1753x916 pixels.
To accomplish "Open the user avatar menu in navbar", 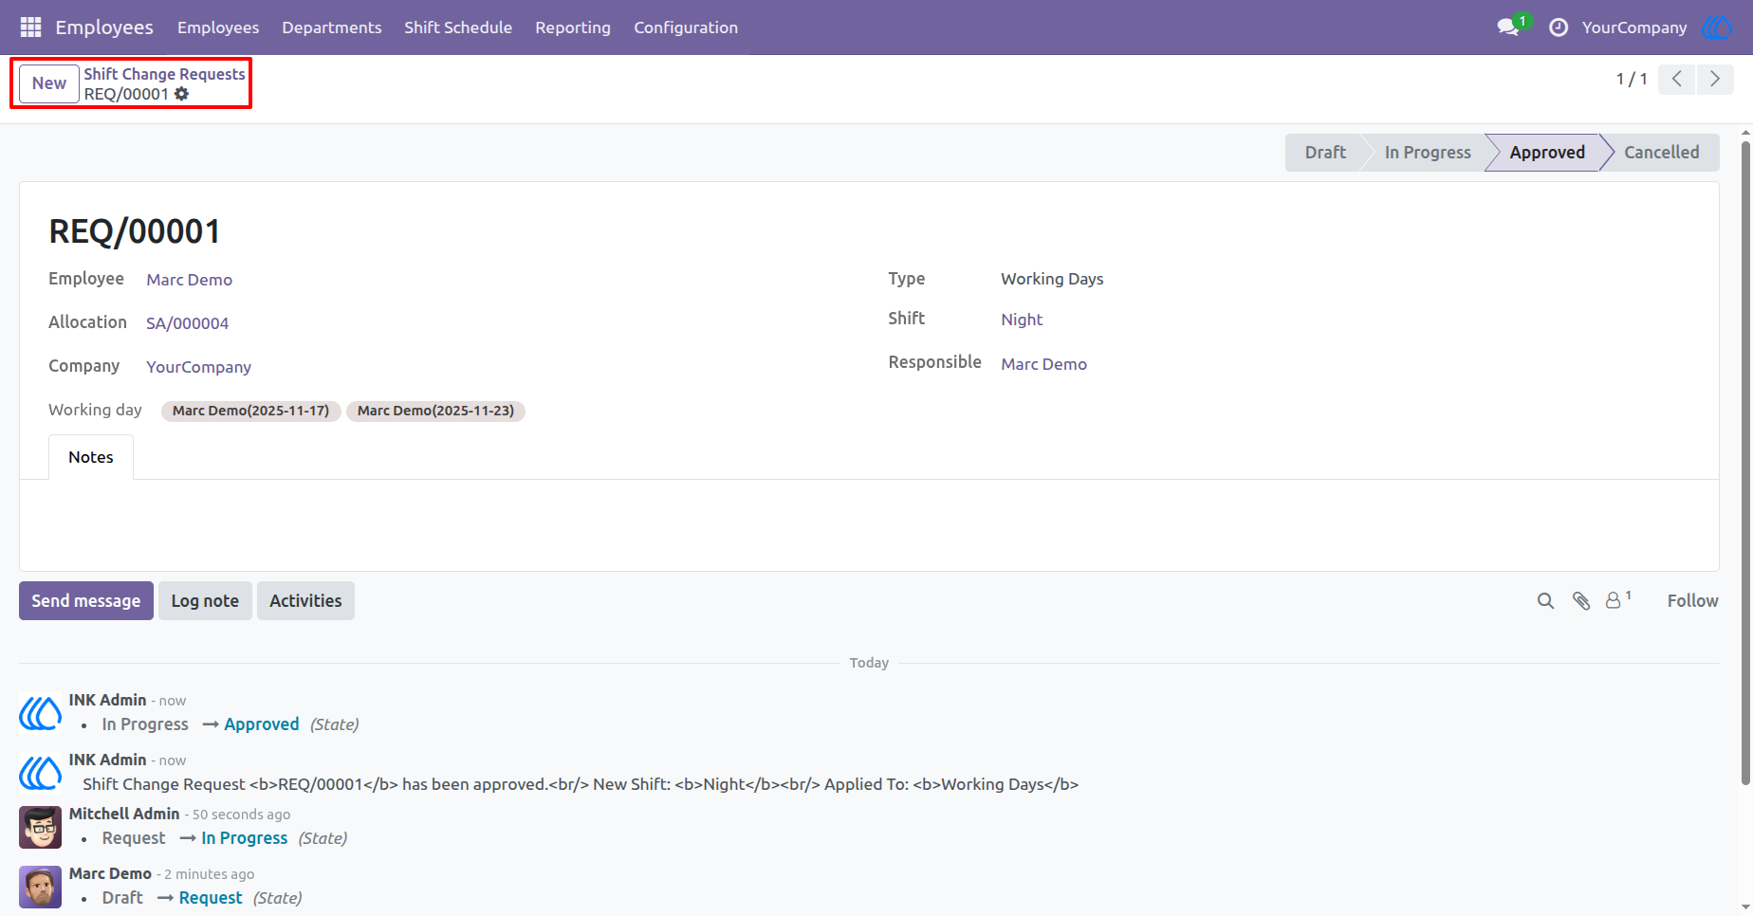I will pos(1718,27).
